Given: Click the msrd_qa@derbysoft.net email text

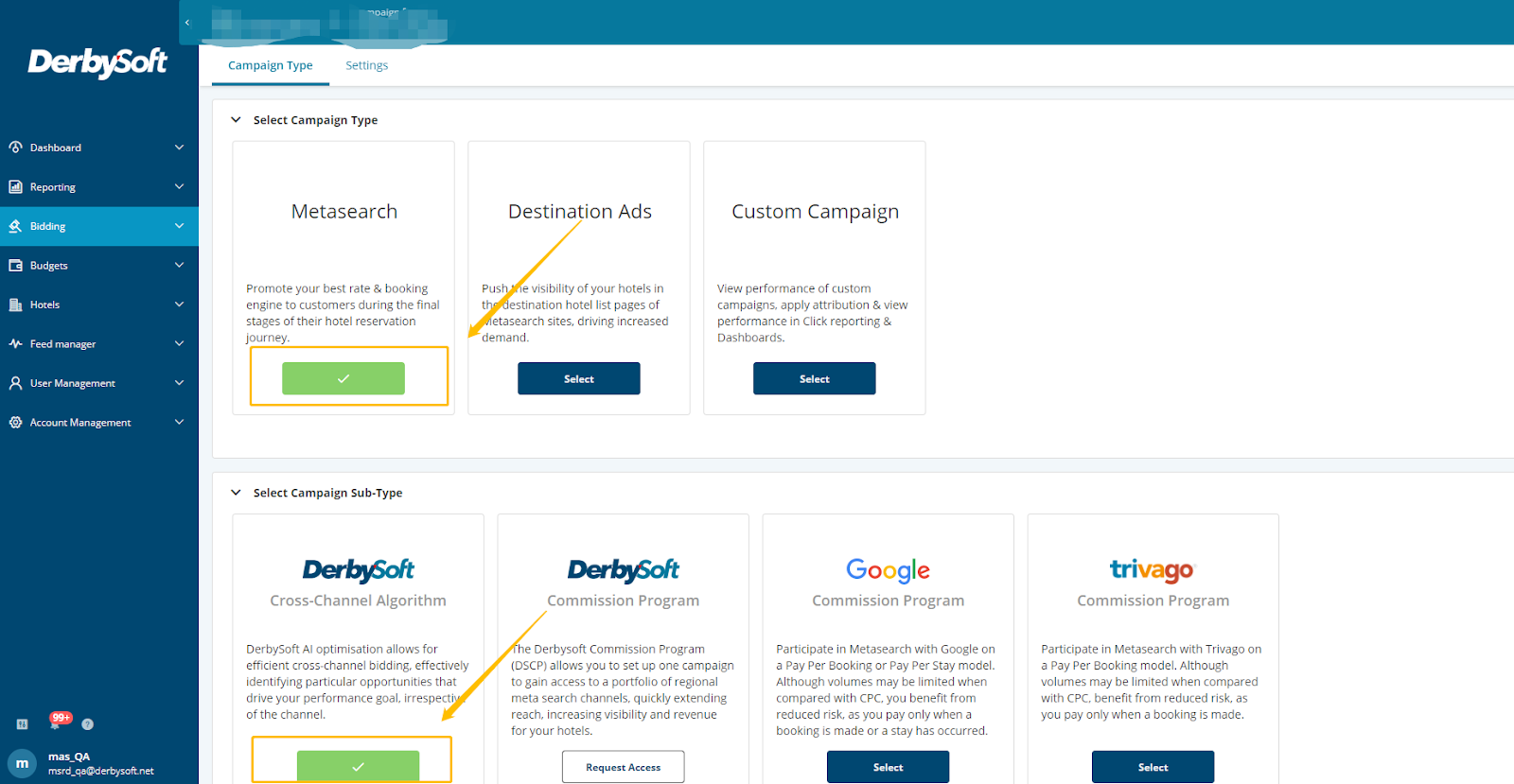Looking at the screenshot, I should (x=101, y=771).
